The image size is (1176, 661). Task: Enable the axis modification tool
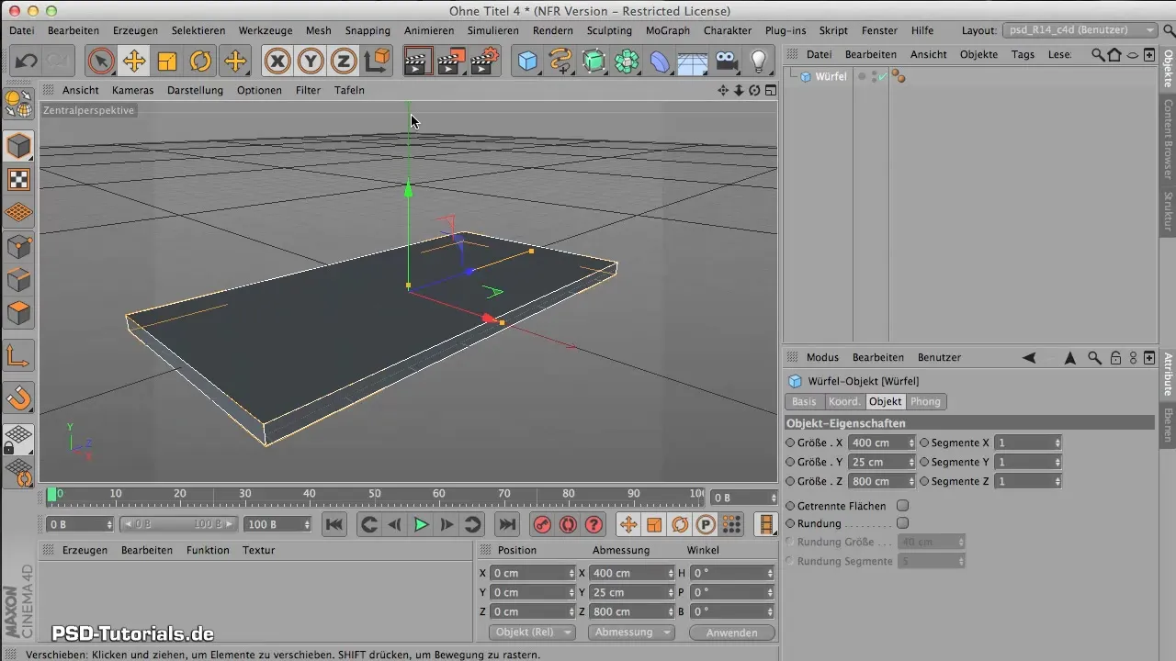(x=19, y=356)
